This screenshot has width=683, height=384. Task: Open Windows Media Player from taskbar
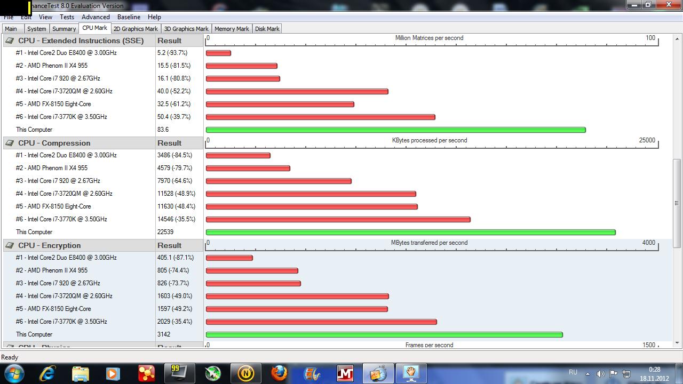[x=113, y=373]
